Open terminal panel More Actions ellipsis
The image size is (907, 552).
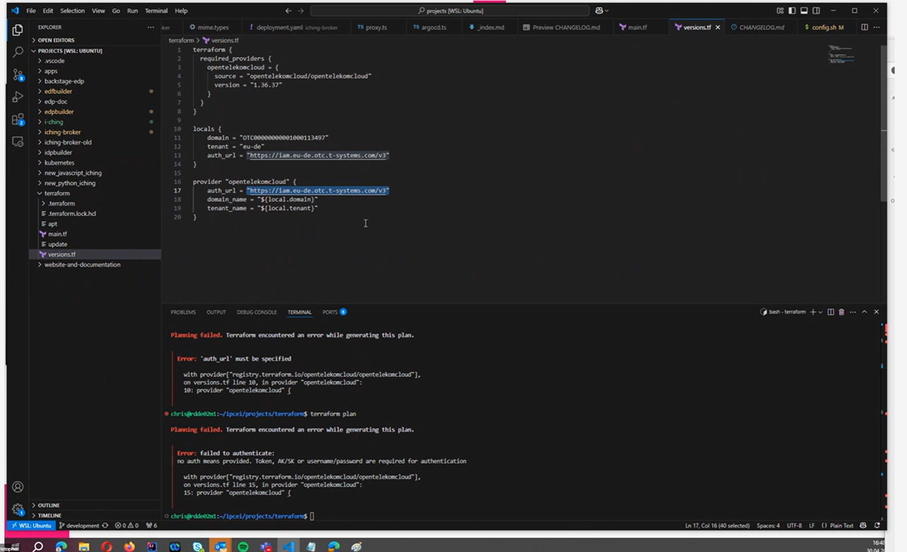[853, 311]
